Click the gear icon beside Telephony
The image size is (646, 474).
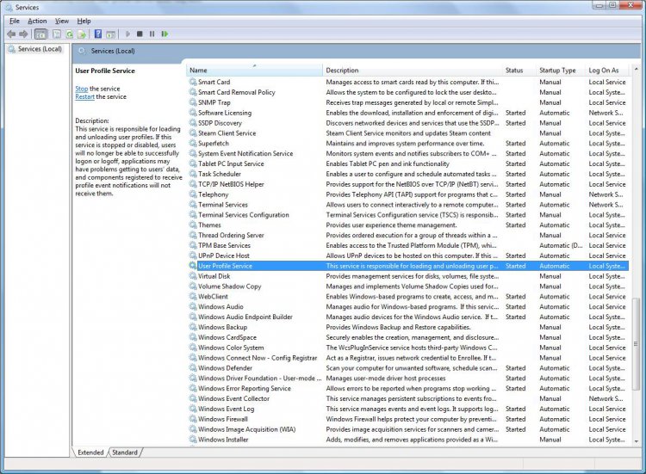pos(193,194)
